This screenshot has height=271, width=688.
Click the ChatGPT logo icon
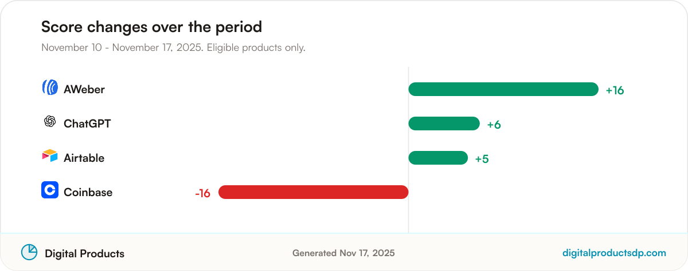pos(50,121)
